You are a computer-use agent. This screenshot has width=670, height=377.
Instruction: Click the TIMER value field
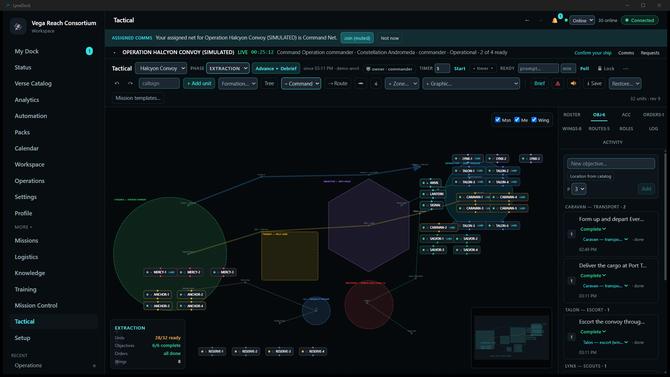(442, 68)
